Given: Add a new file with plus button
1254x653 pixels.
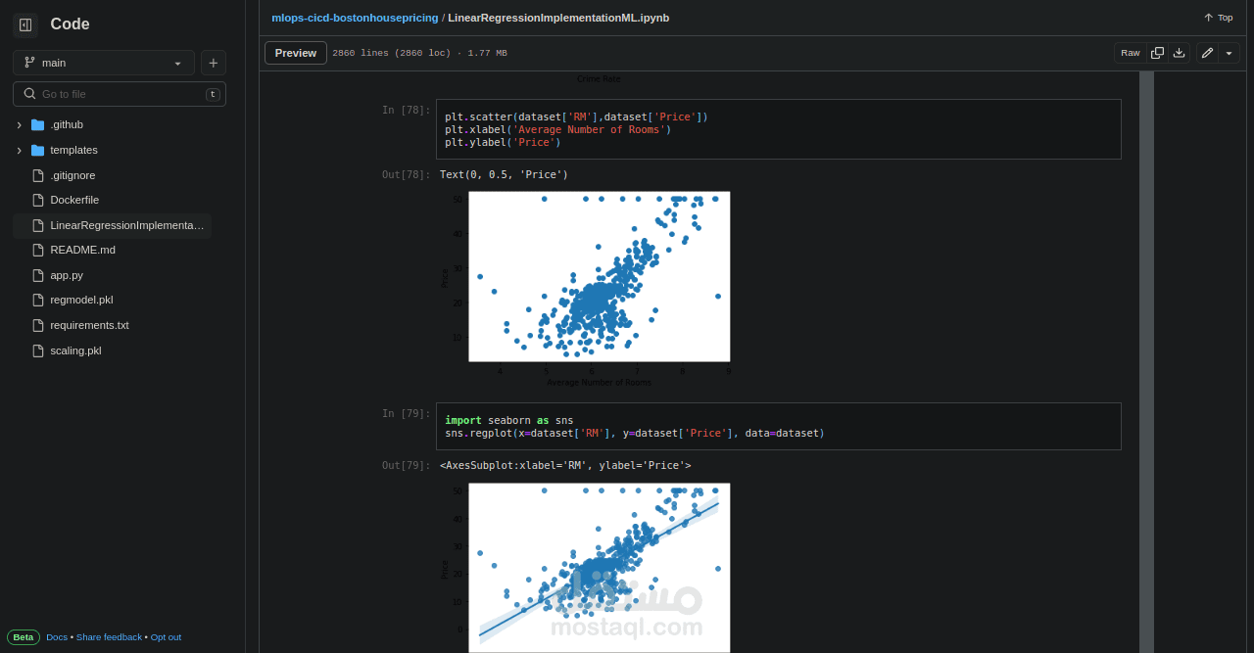Looking at the screenshot, I should (214, 63).
